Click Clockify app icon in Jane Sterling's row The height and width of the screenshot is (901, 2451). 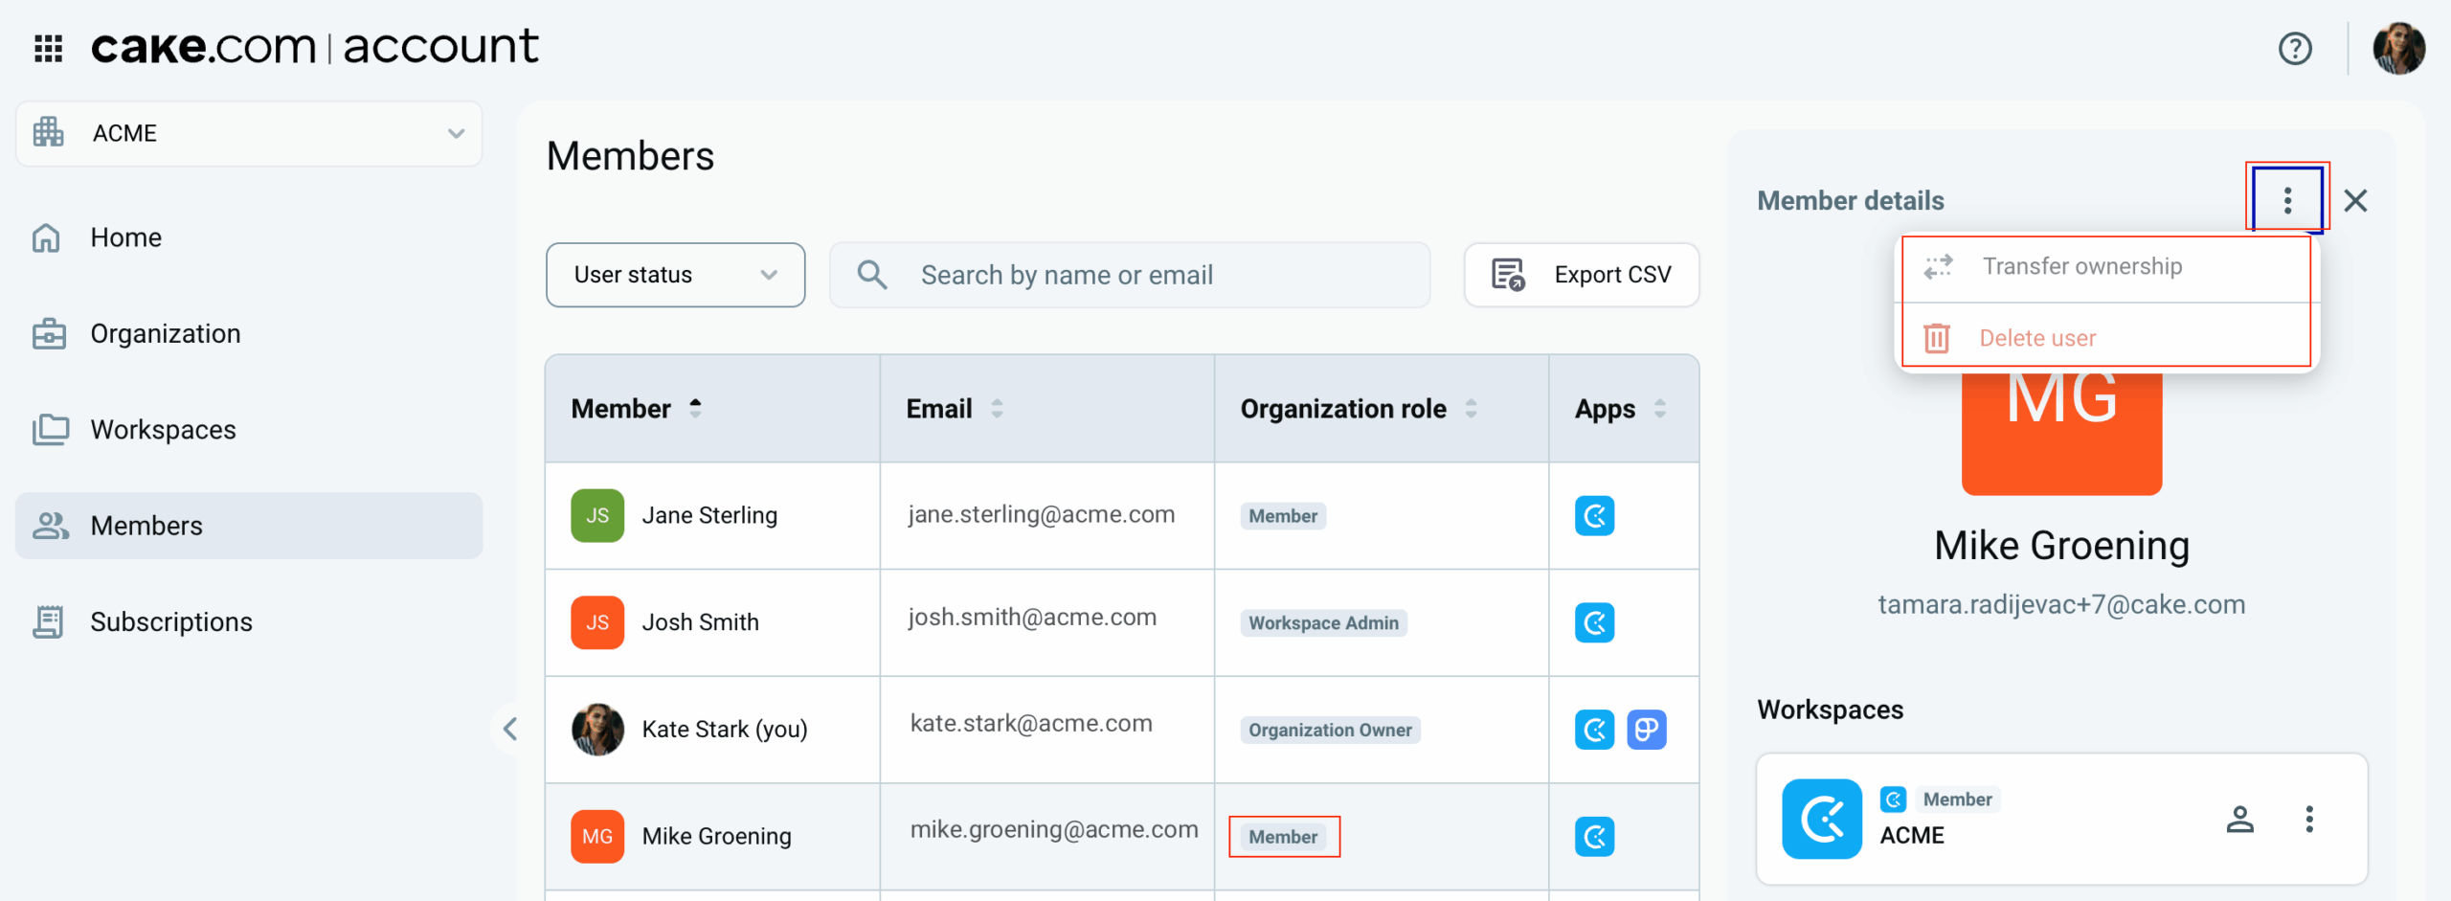coord(1594,516)
